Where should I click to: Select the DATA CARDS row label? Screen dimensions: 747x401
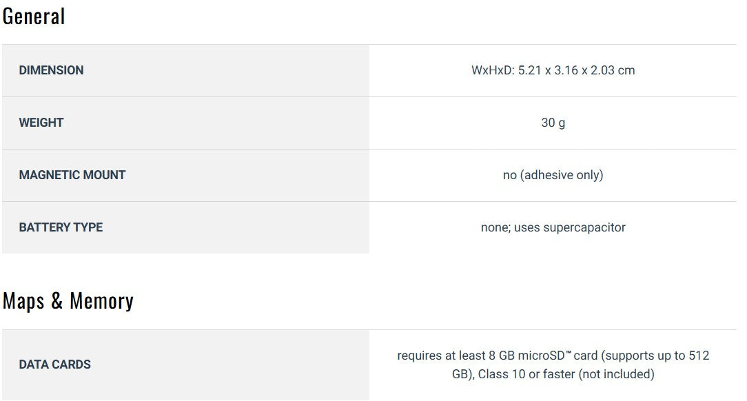(x=55, y=364)
